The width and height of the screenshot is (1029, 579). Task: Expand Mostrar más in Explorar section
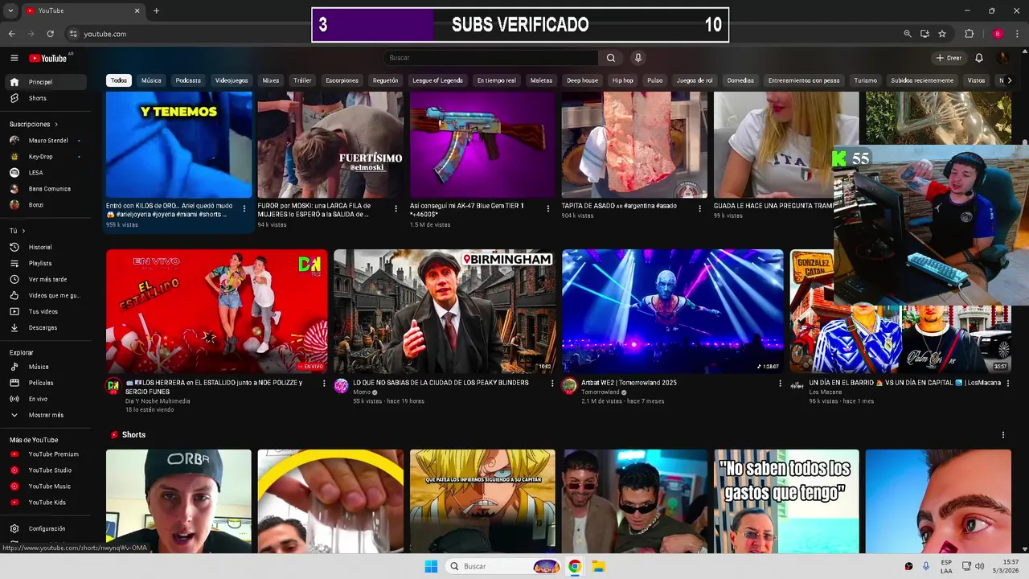click(44, 415)
